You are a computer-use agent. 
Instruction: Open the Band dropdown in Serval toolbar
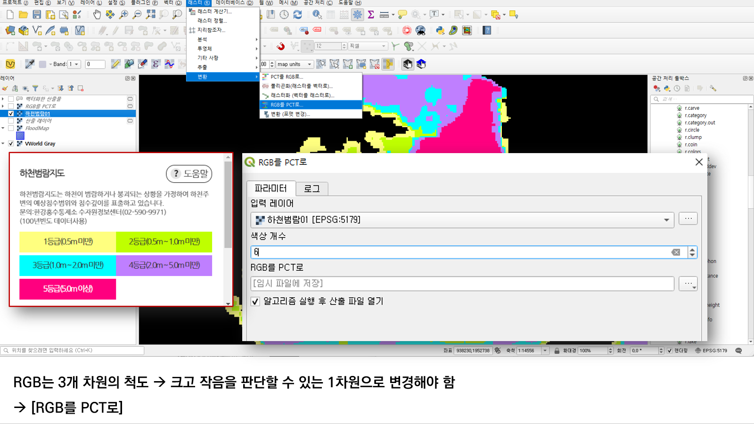(74, 64)
